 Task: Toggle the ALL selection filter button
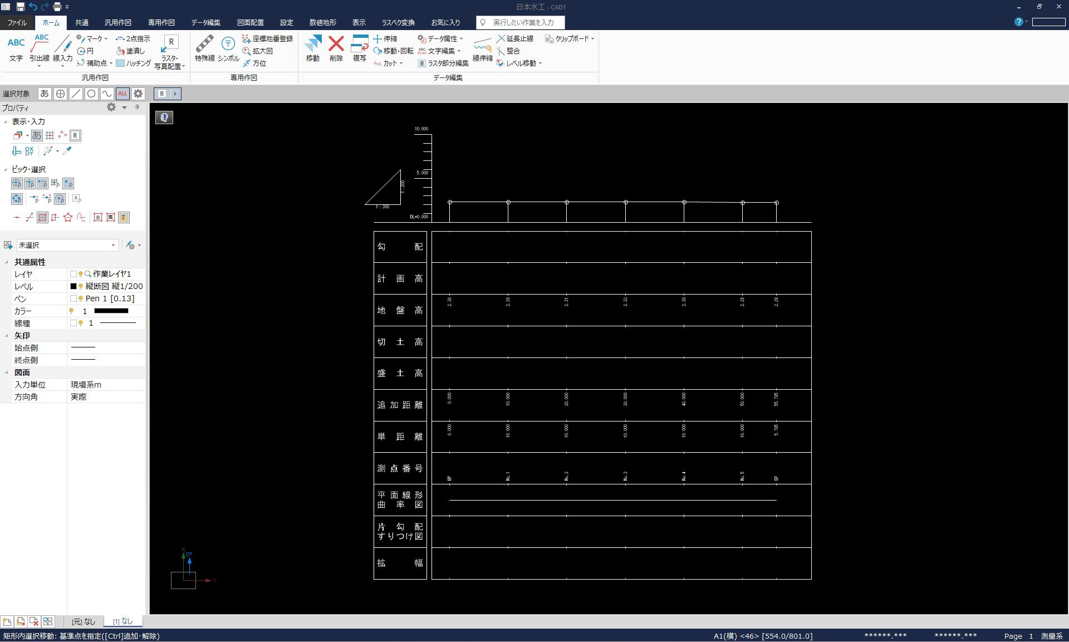click(x=122, y=94)
